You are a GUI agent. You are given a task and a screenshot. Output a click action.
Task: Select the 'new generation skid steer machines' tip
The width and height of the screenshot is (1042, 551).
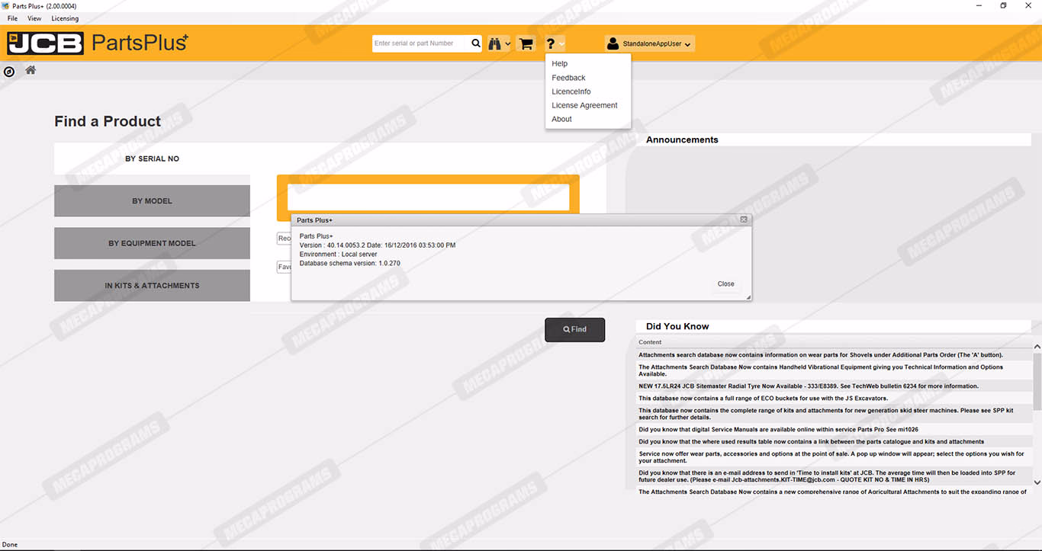[x=834, y=414]
